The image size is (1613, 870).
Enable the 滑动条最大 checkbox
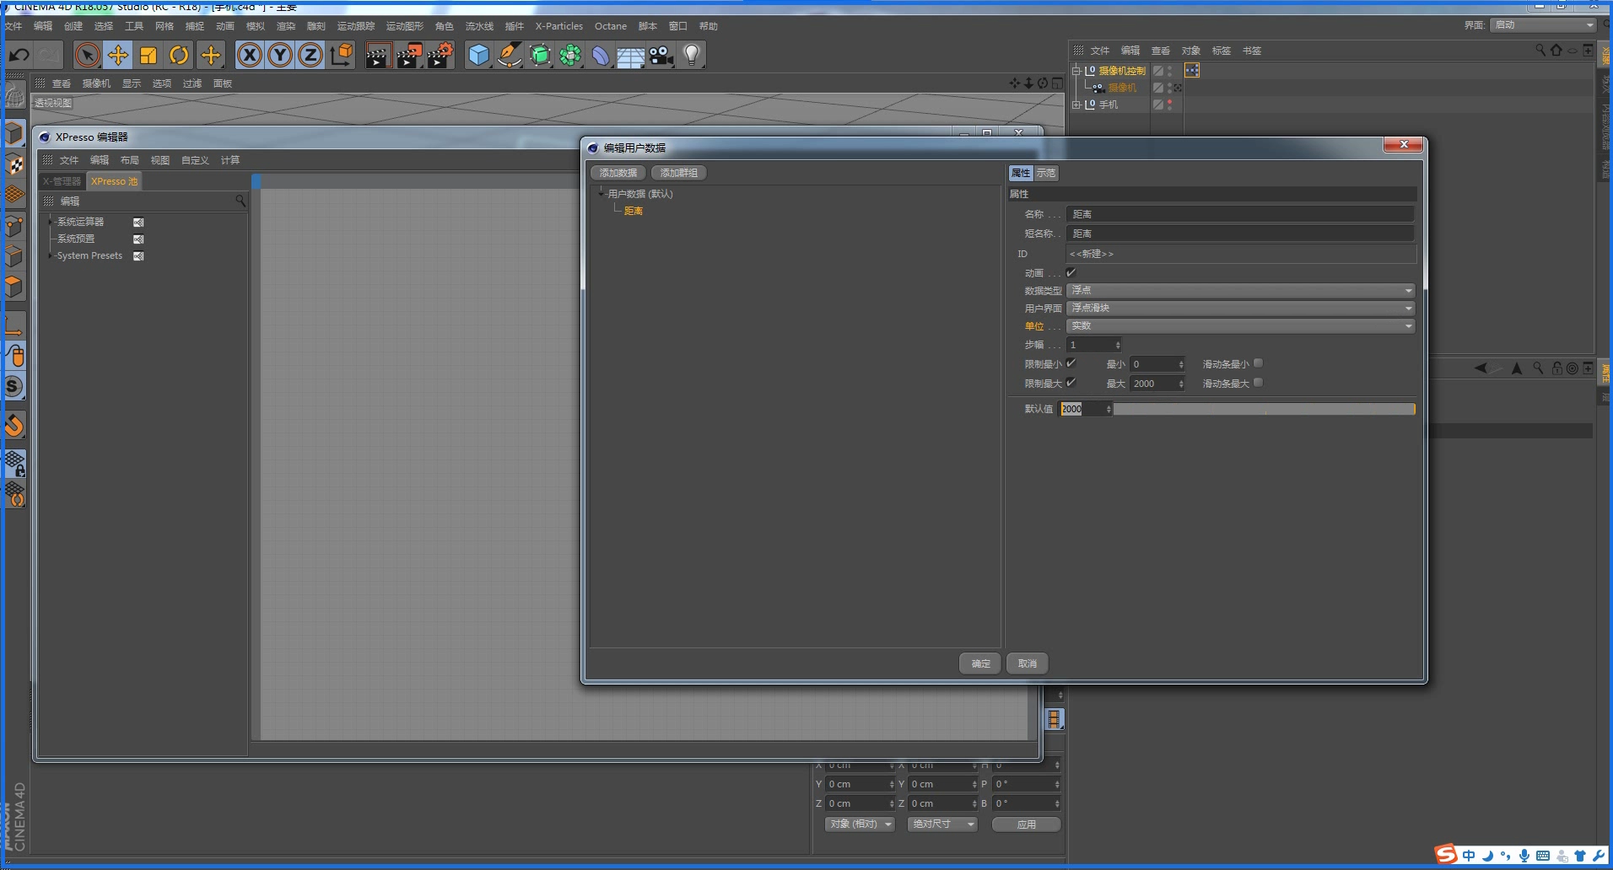pos(1259,383)
